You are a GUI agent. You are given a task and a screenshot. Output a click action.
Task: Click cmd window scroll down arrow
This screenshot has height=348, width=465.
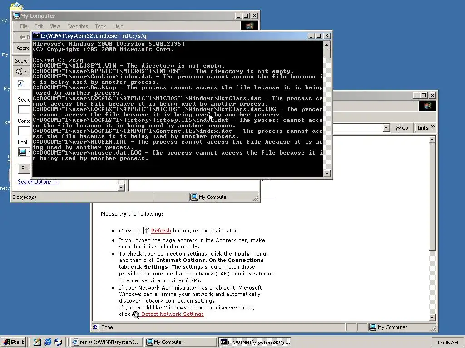click(326, 174)
